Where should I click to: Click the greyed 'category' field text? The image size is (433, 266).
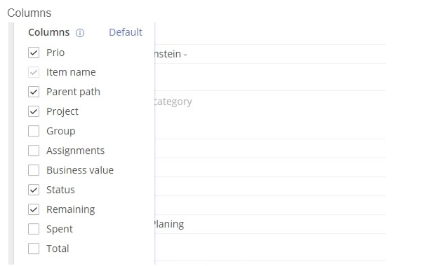click(x=173, y=101)
